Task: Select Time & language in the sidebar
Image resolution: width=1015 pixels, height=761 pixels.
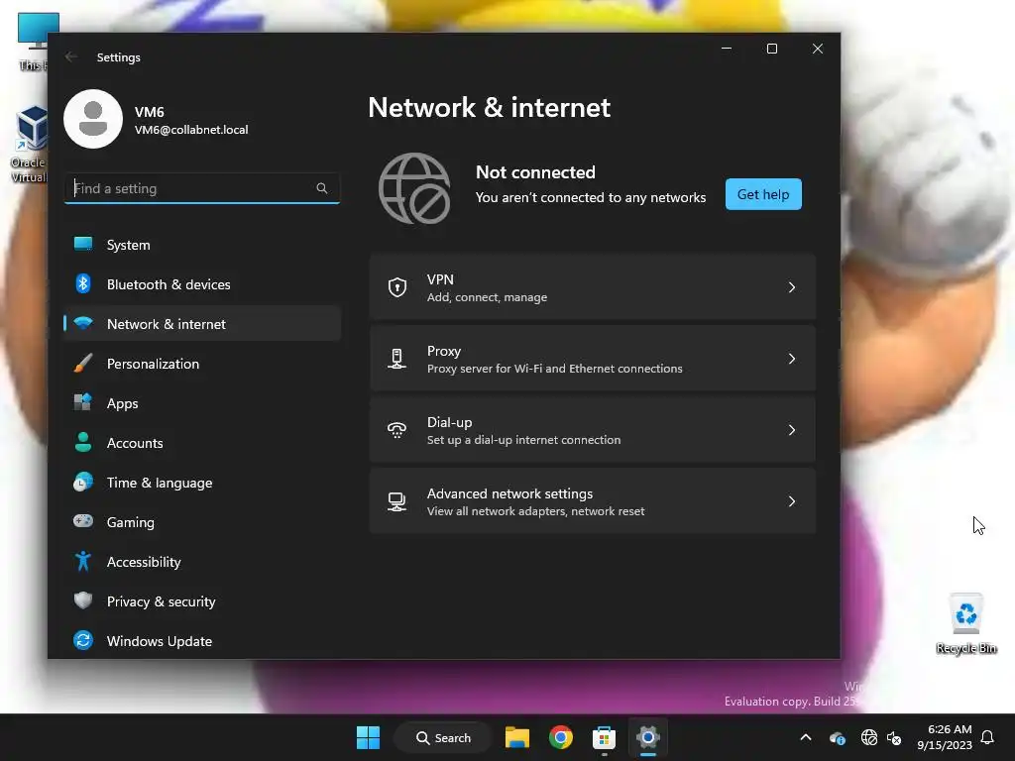Action: (202, 483)
